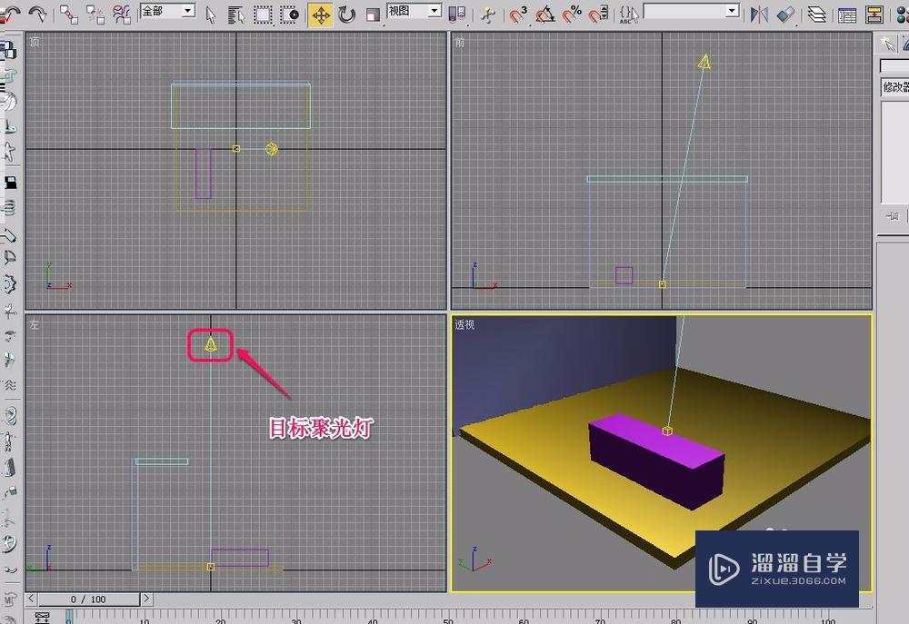The image size is (909, 624).
Task: Click the time slider previous-frame arrow
Action: (x=31, y=599)
